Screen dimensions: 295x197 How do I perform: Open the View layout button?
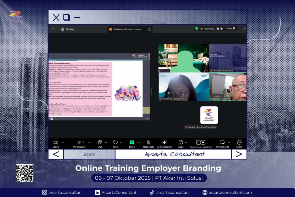tap(231, 29)
